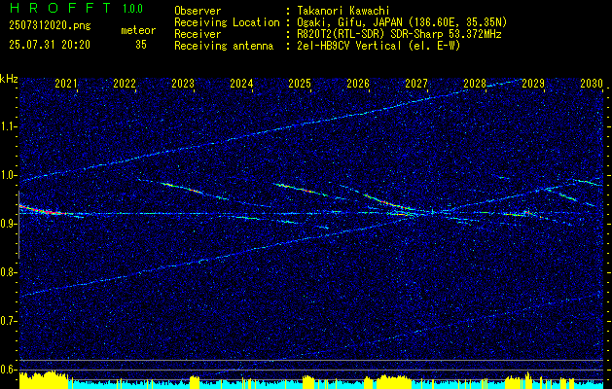612x389 pixels.
Task: Click the kHz axis unit label
Action: click(x=9, y=79)
